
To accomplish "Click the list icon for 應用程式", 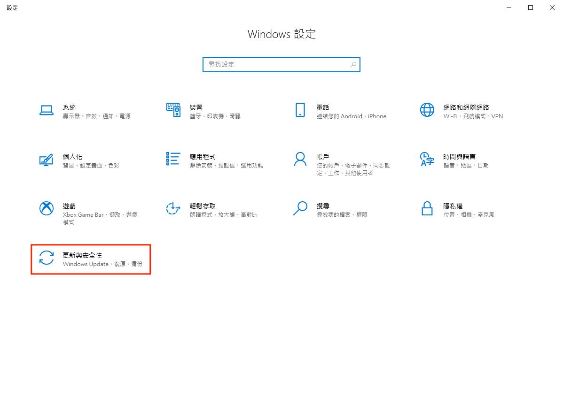I will pyautogui.click(x=173, y=159).
